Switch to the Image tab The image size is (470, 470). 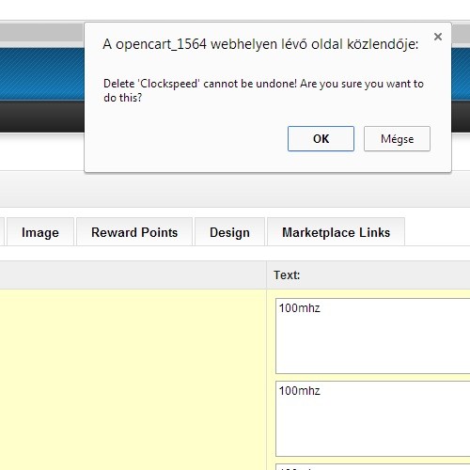pyautogui.click(x=40, y=232)
